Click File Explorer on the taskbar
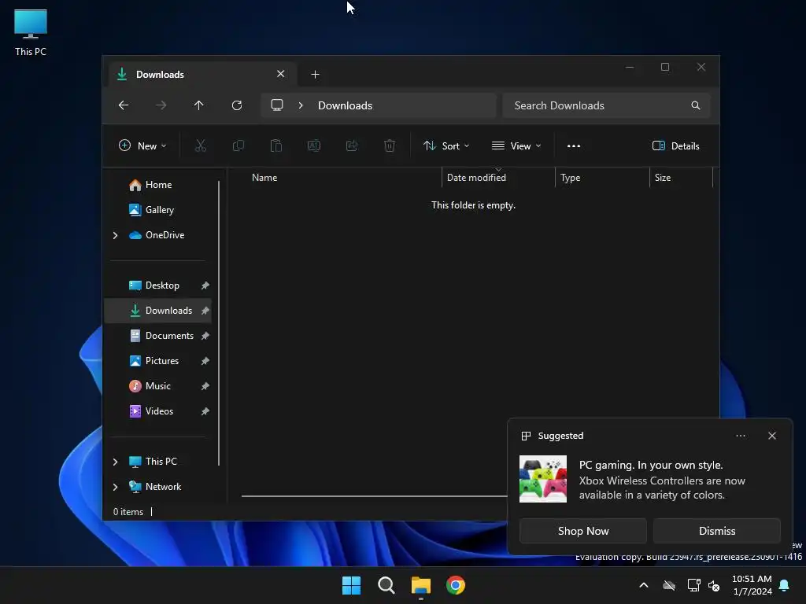 click(x=421, y=585)
